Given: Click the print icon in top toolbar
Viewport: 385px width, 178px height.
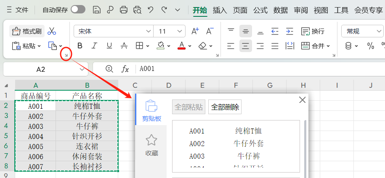Looking at the screenshot, I should tap(124, 10).
